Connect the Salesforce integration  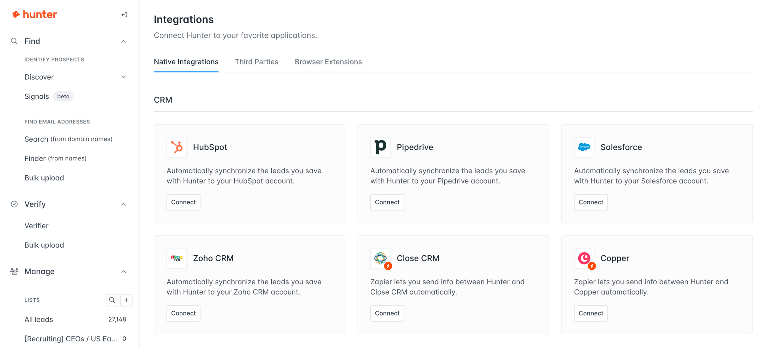[x=591, y=202]
